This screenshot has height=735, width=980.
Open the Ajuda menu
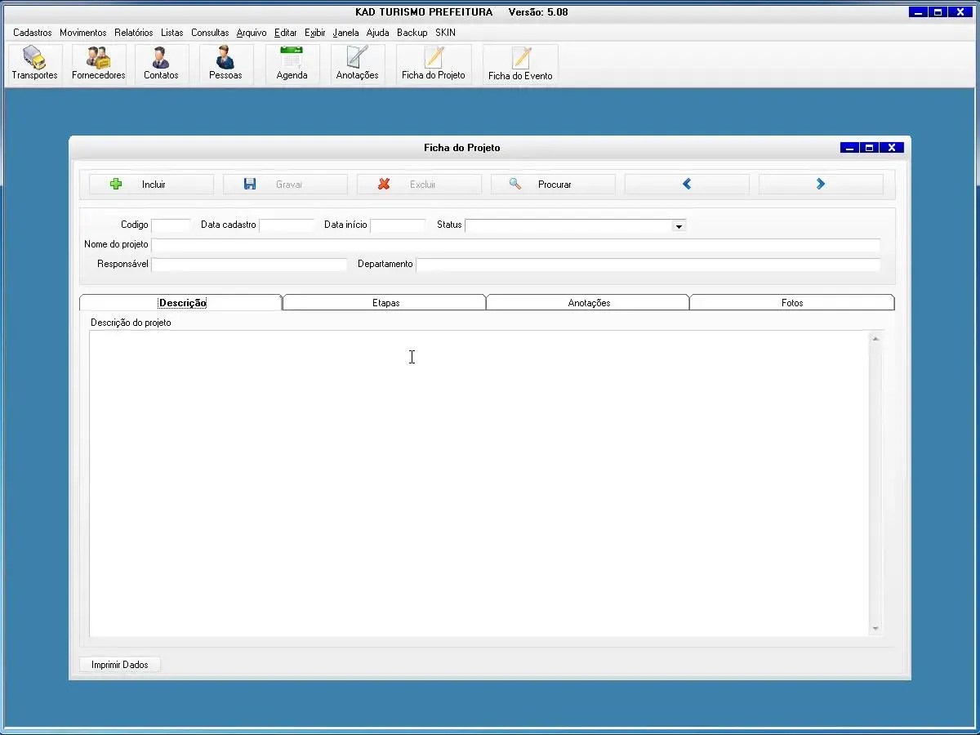click(x=378, y=33)
